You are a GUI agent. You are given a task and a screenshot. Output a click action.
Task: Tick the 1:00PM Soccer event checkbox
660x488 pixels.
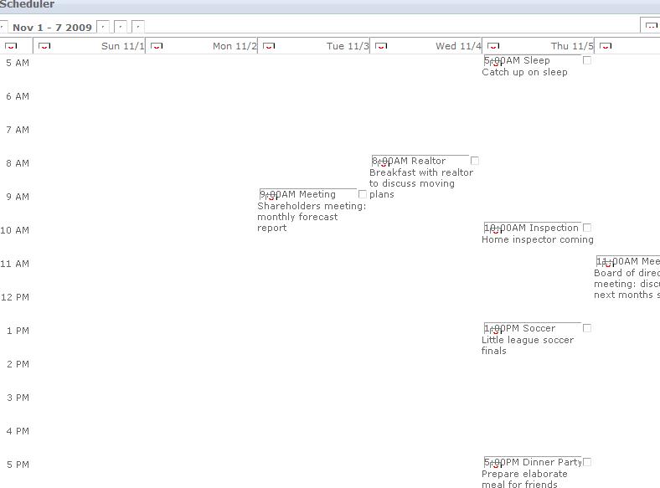click(x=587, y=328)
